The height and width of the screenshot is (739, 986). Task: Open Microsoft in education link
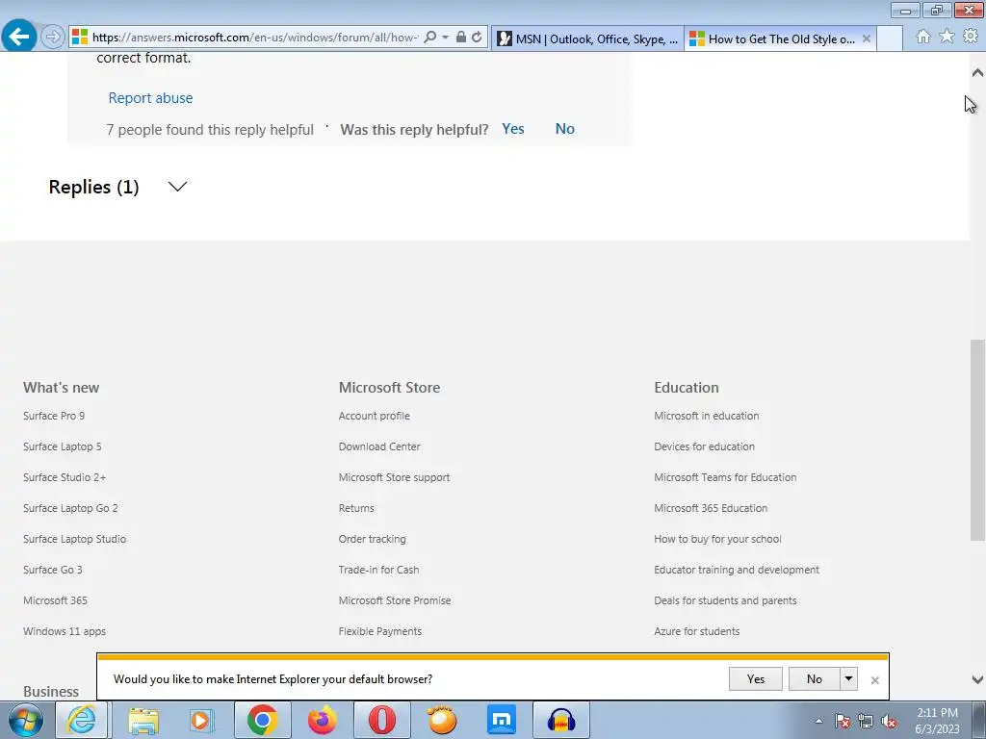pos(706,416)
